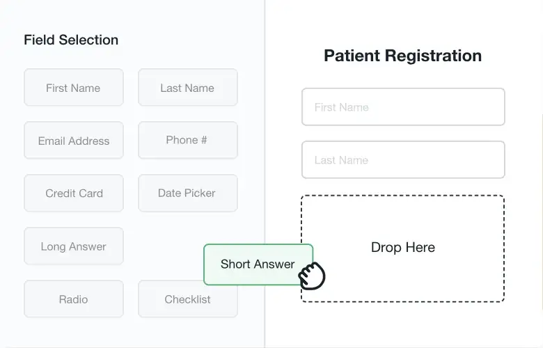This screenshot has height=348, width=543.
Task: Click the Field Selection heading
Action: pos(71,40)
